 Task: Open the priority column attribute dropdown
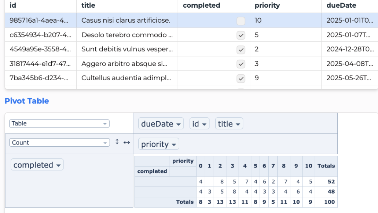click(x=158, y=144)
